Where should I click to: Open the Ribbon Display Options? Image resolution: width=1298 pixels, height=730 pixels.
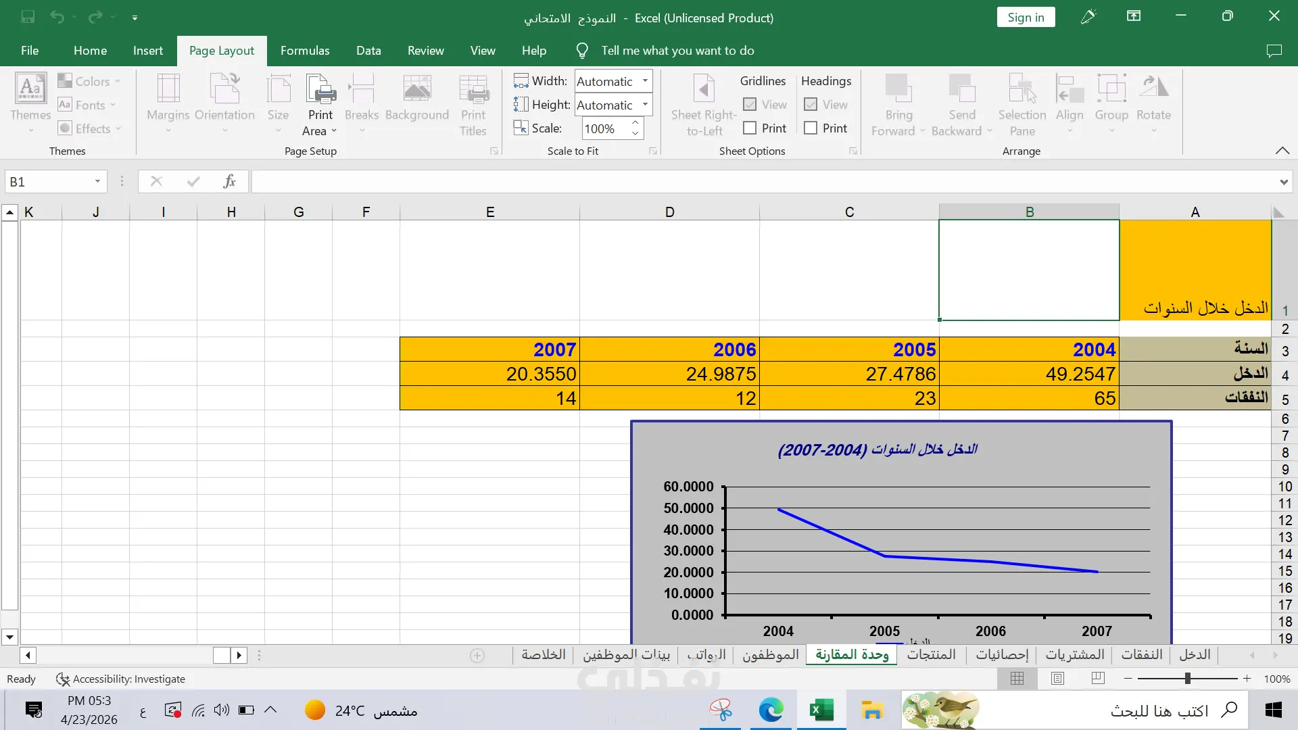click(x=1134, y=16)
